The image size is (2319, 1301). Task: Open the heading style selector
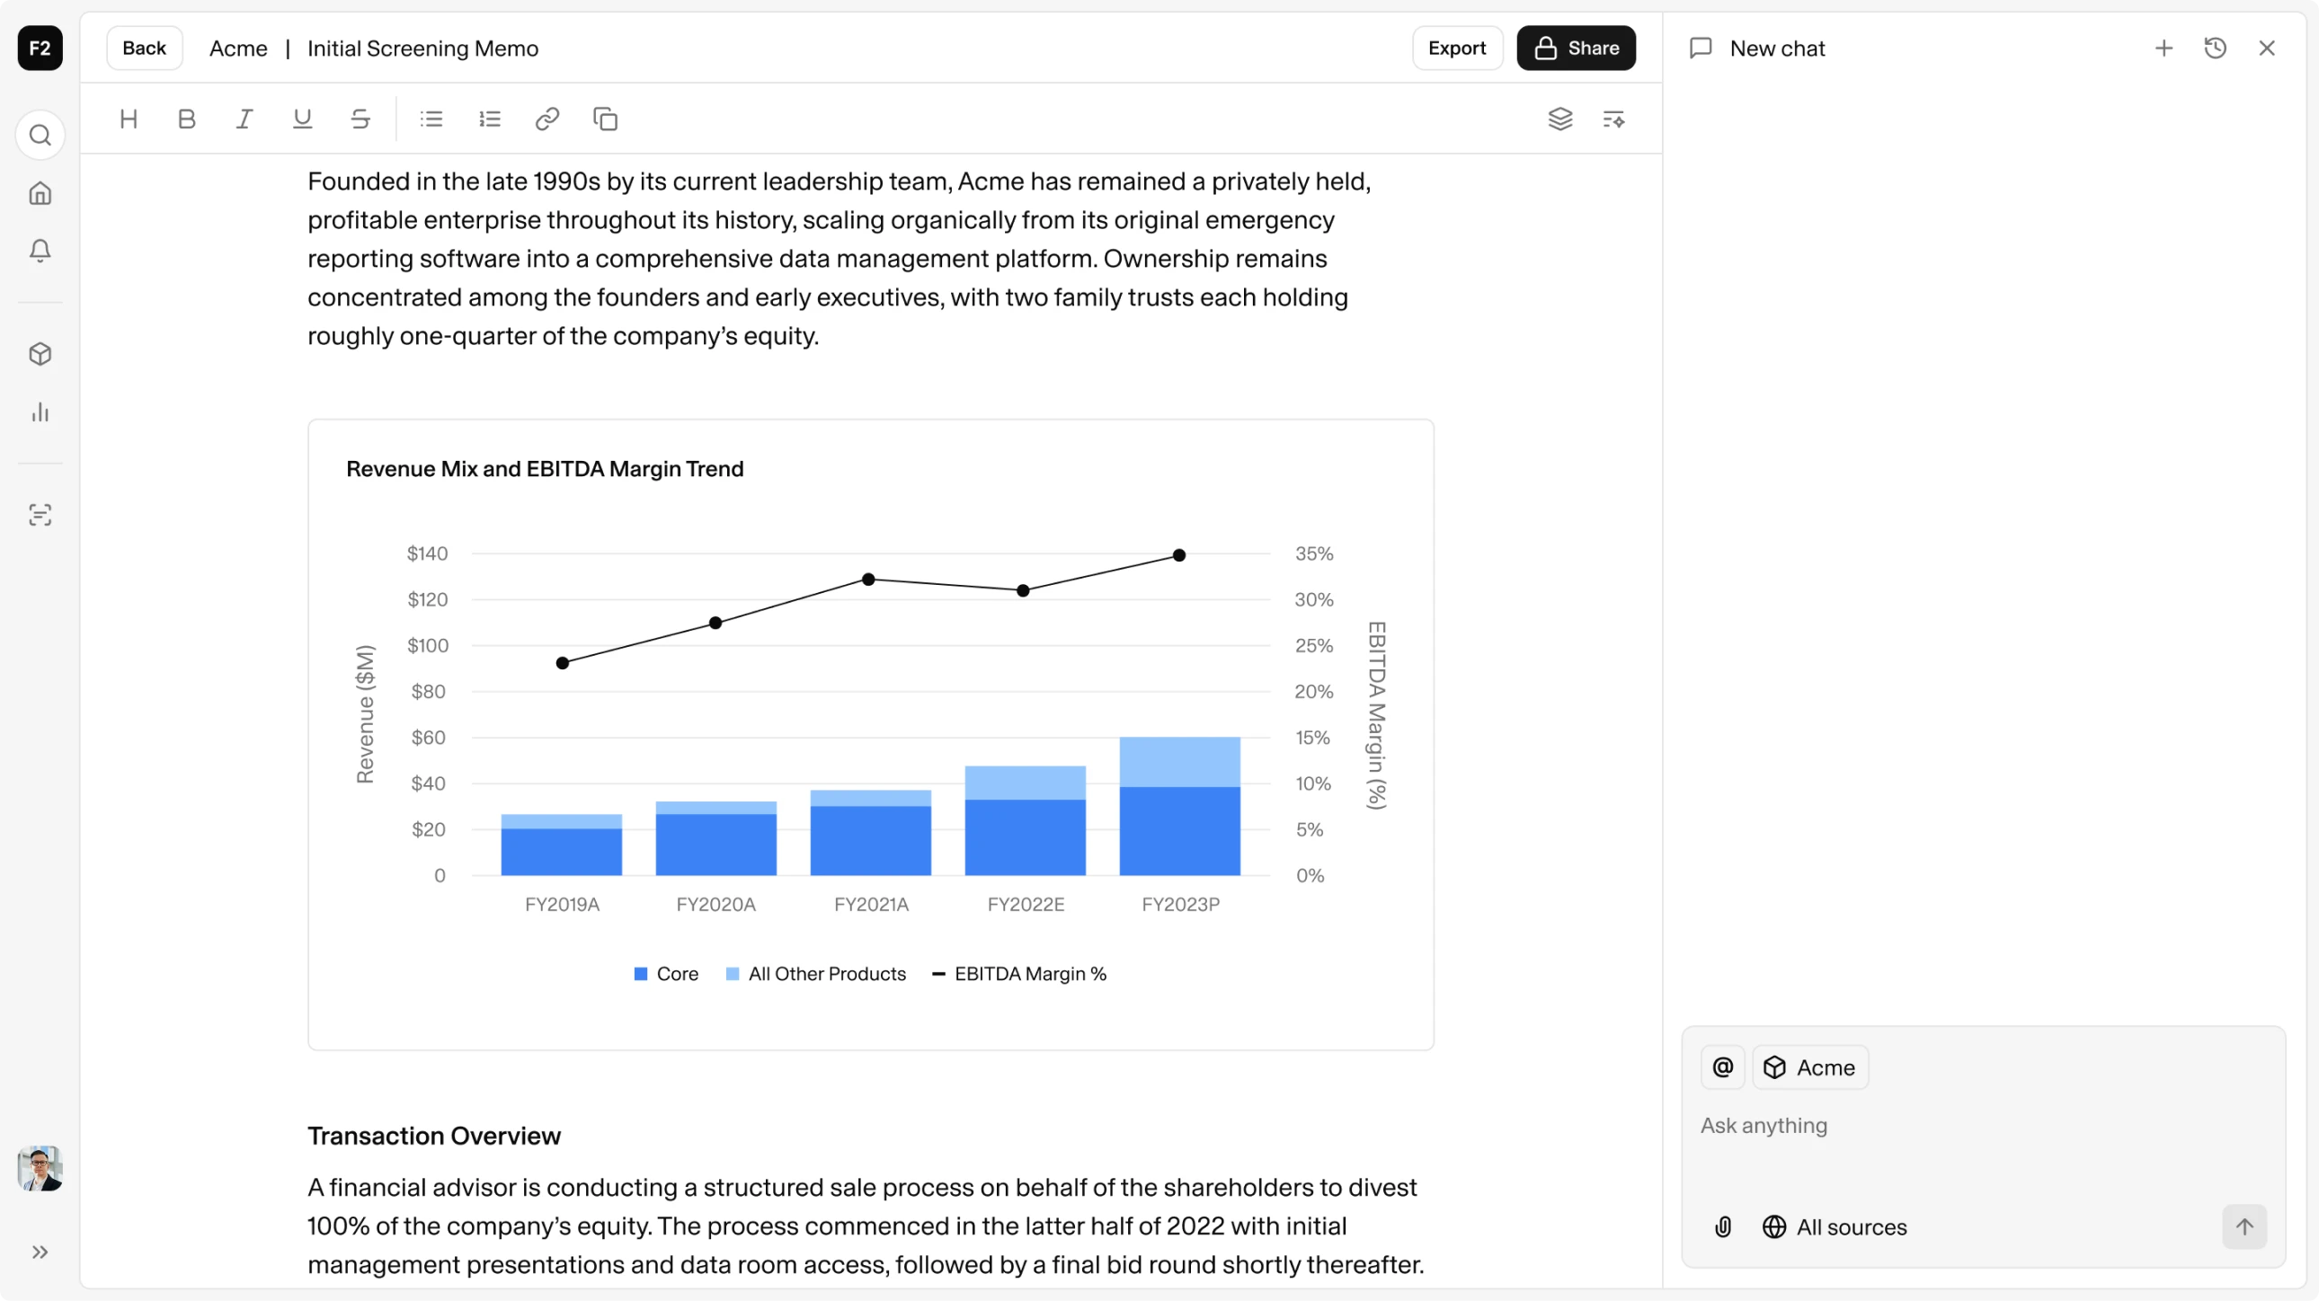click(x=129, y=119)
